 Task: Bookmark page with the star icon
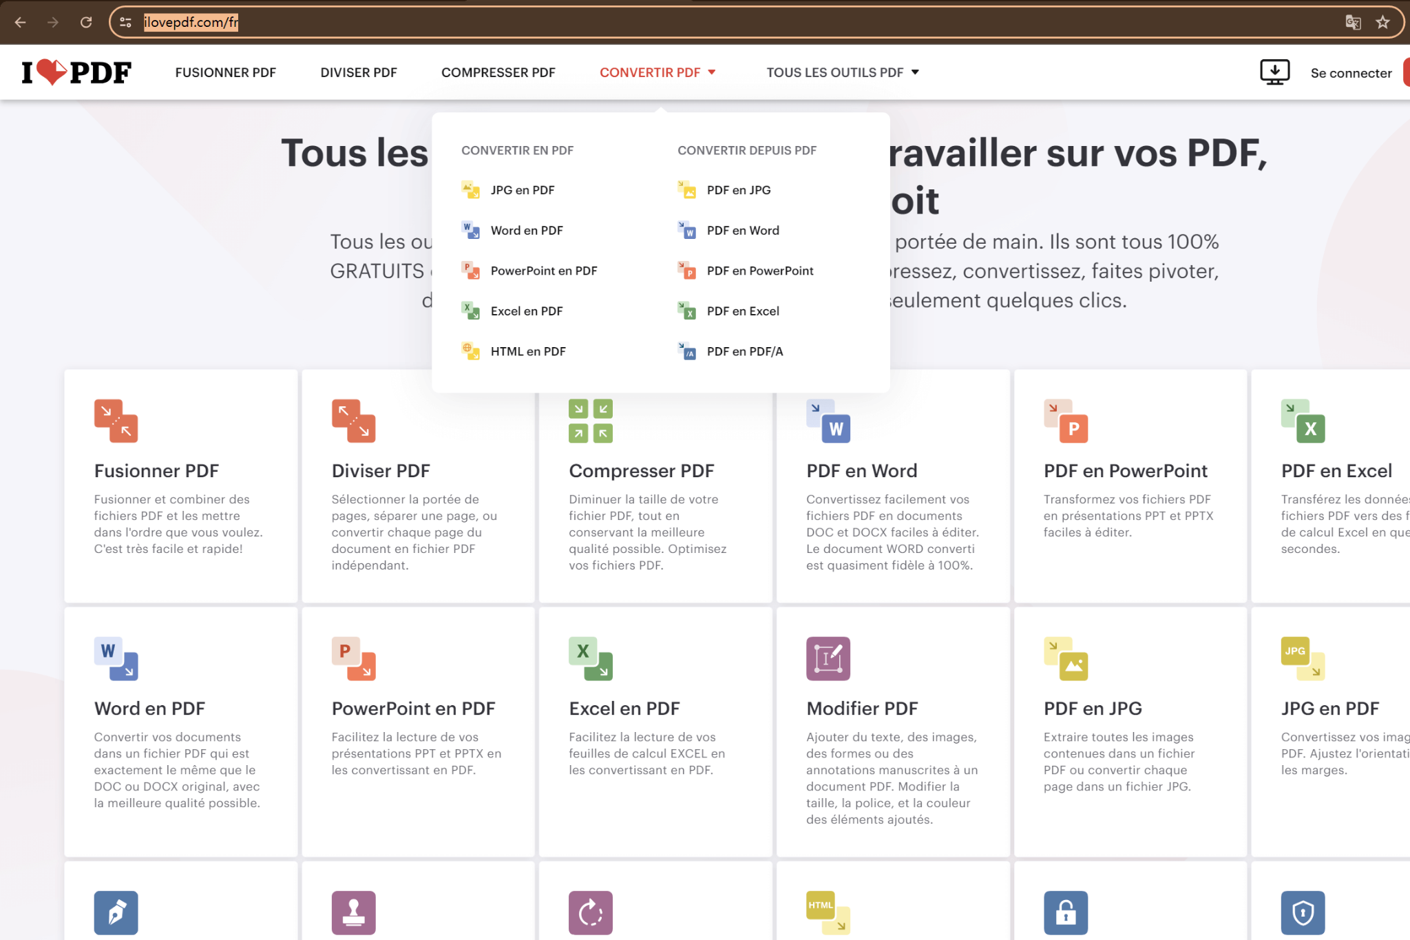coord(1382,22)
